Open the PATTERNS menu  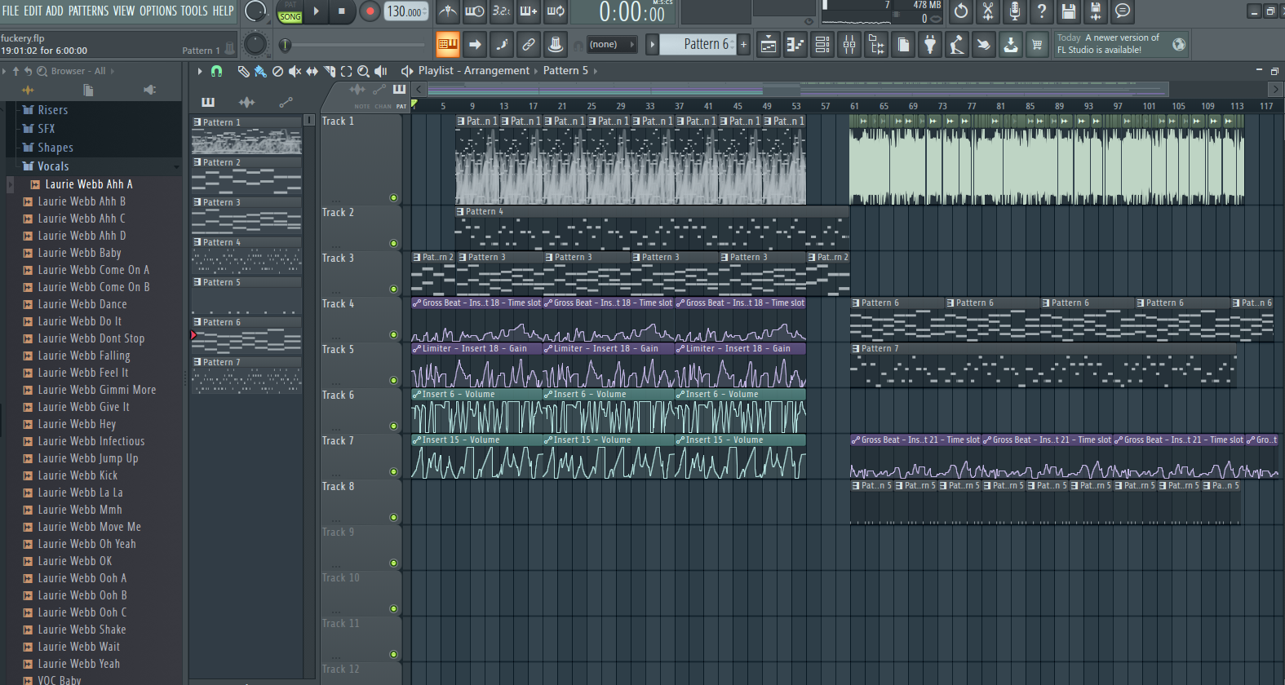[88, 11]
